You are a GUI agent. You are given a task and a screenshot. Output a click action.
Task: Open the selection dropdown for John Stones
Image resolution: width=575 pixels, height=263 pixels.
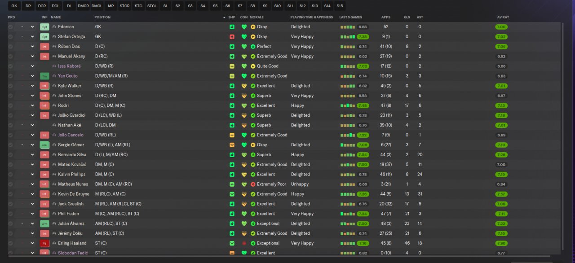[32, 96]
